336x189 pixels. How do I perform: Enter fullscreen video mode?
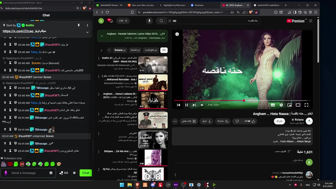point(306,105)
